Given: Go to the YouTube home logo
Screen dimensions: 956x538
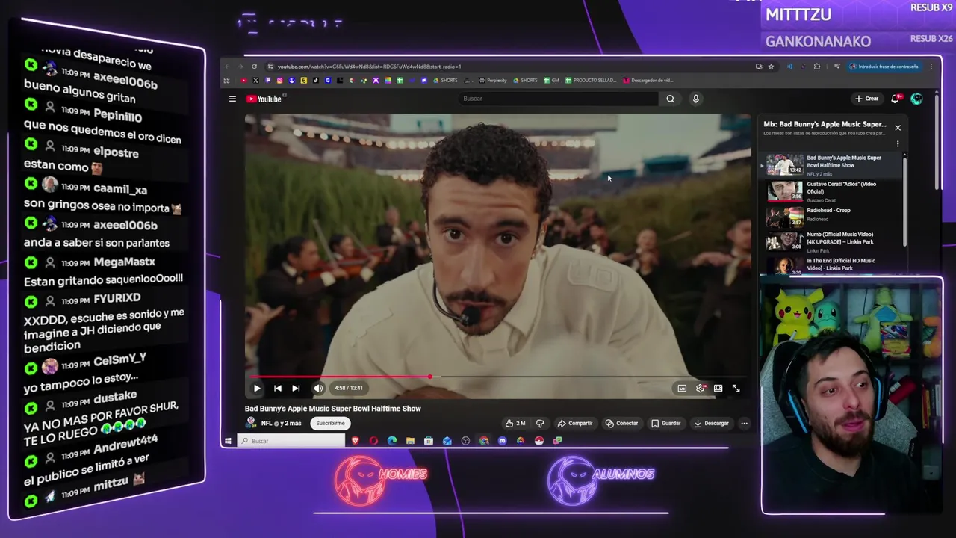Looking at the screenshot, I should point(264,99).
